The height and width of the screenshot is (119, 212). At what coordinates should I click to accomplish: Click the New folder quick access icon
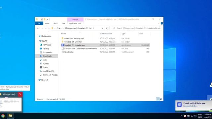click(45, 19)
